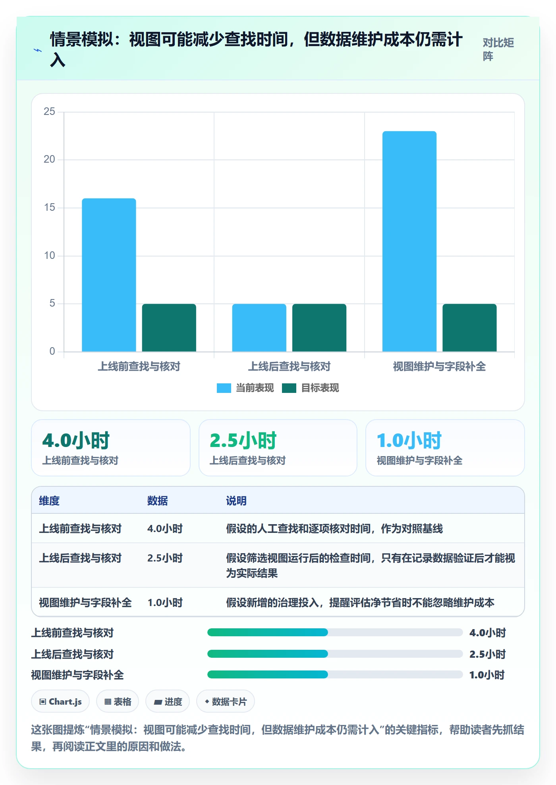Click the lightning bolt icon beside the title
Image resolution: width=556 pixels, height=785 pixels.
pos(38,51)
